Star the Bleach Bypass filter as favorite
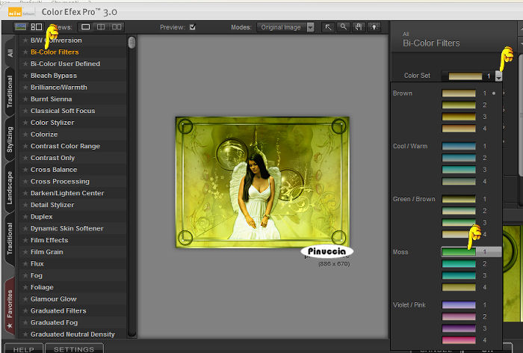This screenshot has height=353, width=523. tap(25, 76)
